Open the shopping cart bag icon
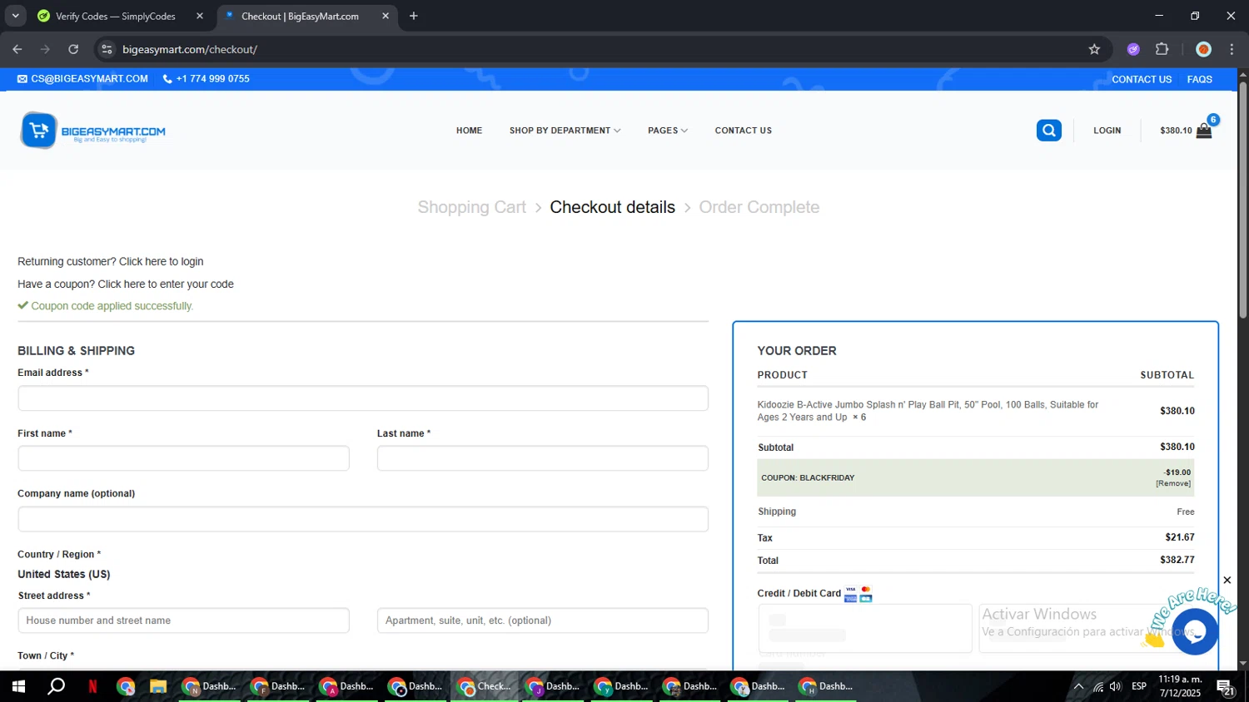The width and height of the screenshot is (1249, 702). 1203,131
